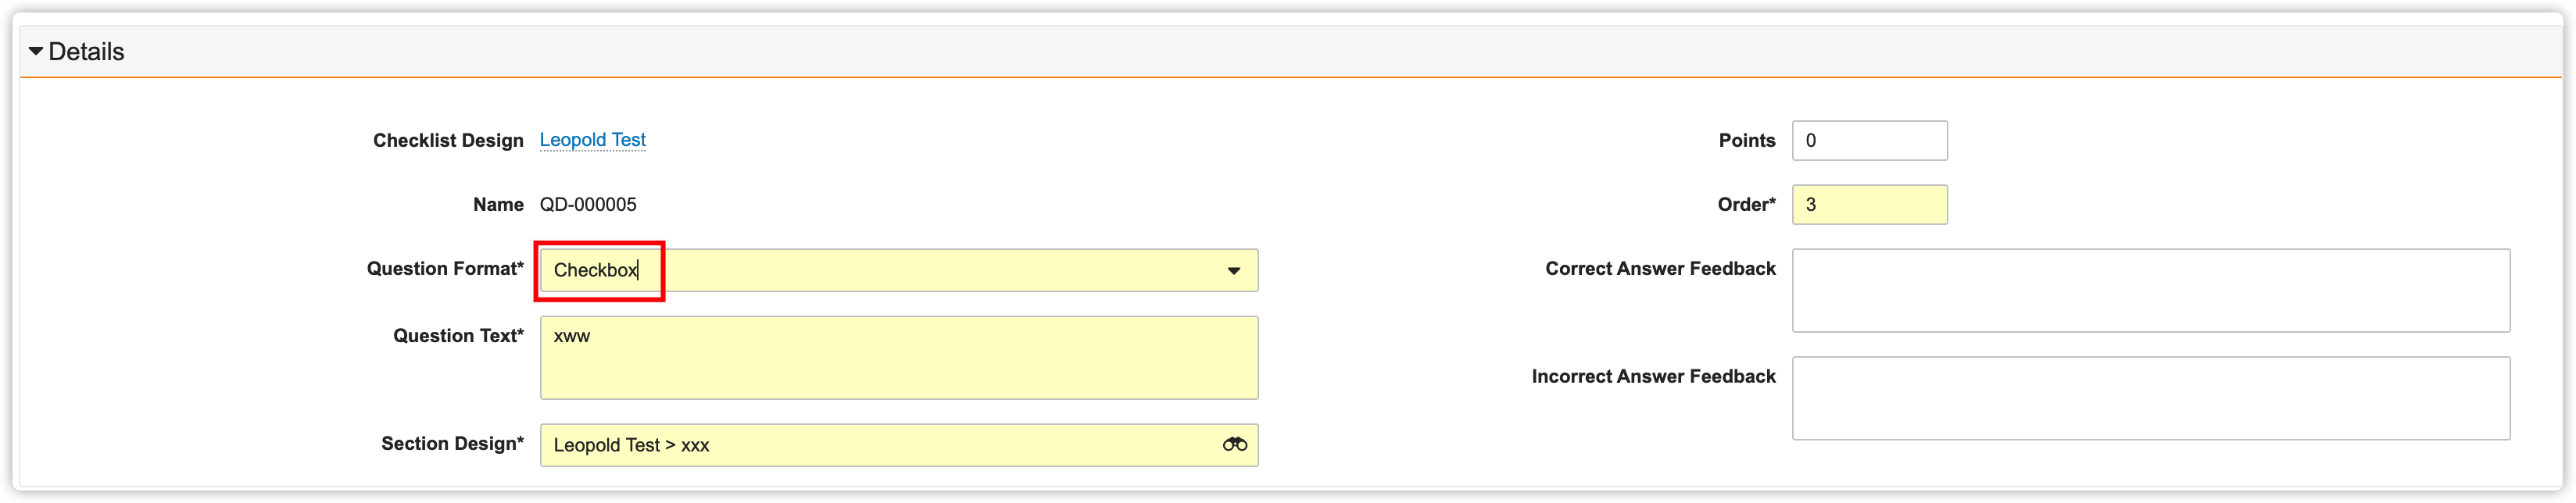This screenshot has width=2576, height=503.
Task: Click into the Order field
Action: 1868,204
